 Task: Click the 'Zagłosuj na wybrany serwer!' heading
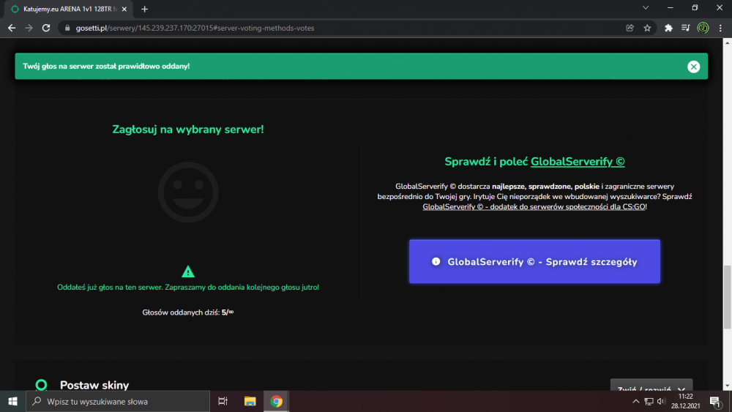coord(187,130)
